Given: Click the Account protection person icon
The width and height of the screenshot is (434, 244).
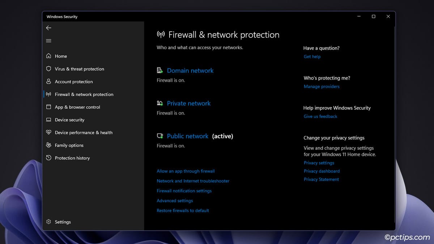Looking at the screenshot, I should pyautogui.click(x=48, y=81).
